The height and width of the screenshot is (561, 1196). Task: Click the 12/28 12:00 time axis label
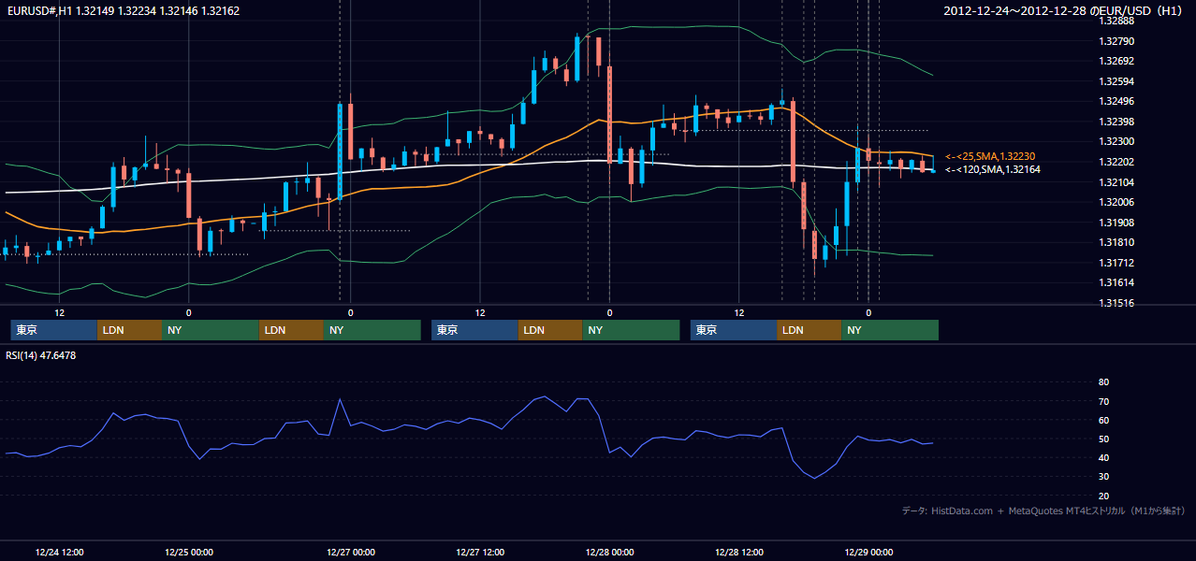[738, 552]
